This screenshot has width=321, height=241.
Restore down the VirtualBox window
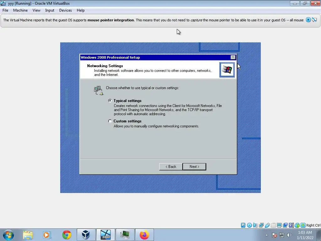click(305, 3)
